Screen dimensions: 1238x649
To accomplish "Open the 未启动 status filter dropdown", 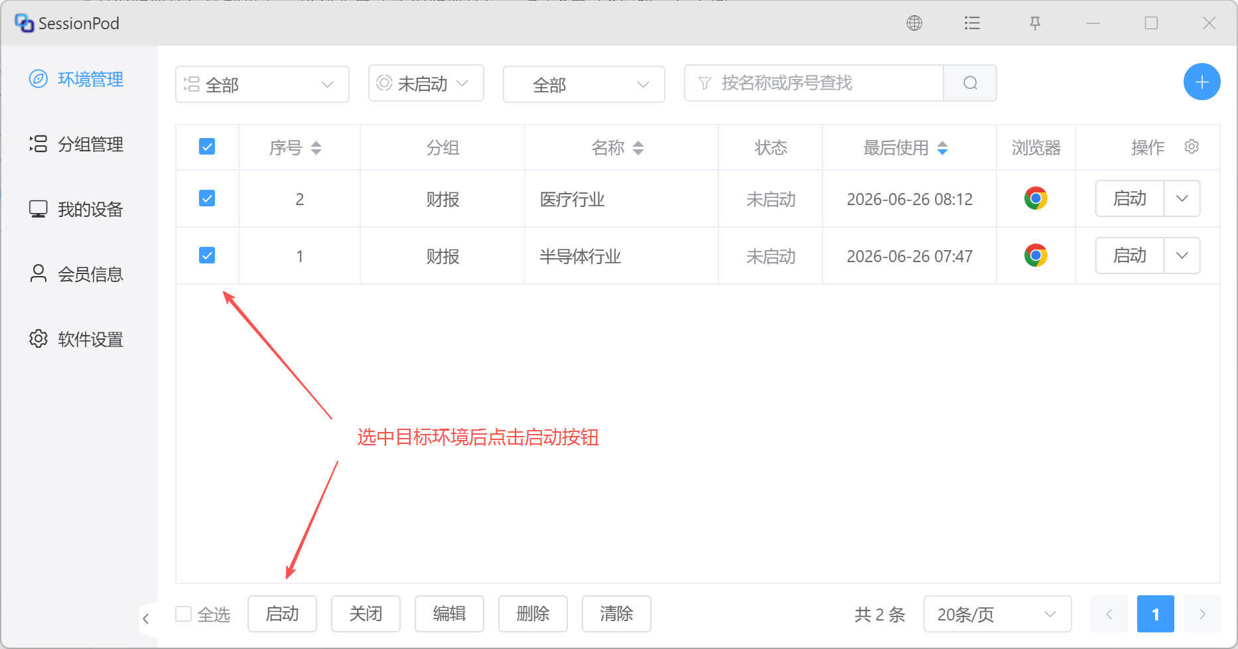I will (x=426, y=83).
